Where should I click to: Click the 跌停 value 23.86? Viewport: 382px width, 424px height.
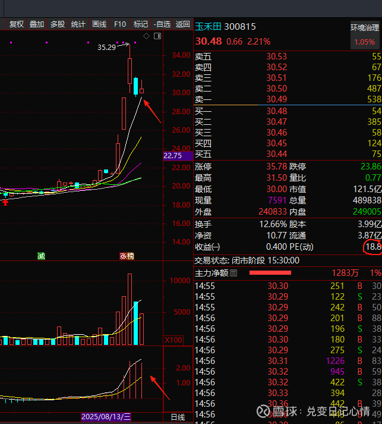371,167
